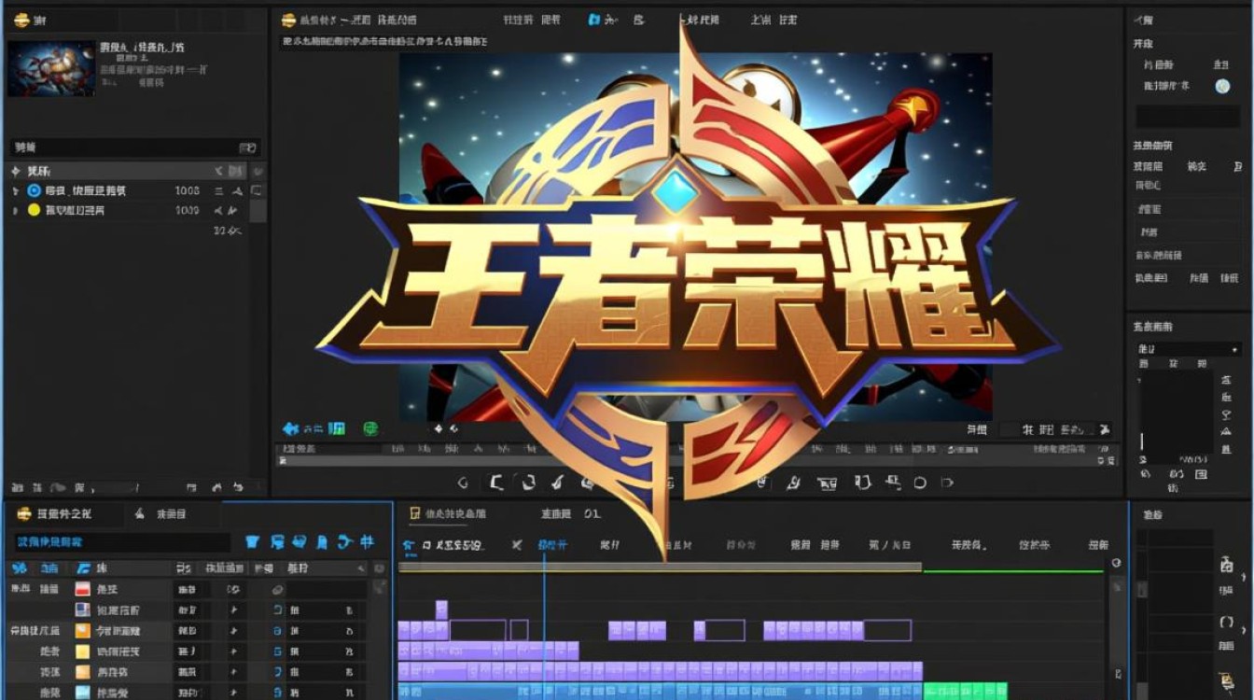
Task: Select the value 1008 in the effects list
Action: pyautogui.click(x=188, y=190)
